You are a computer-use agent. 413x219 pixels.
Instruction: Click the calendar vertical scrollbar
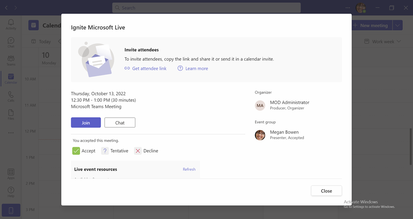point(410,147)
